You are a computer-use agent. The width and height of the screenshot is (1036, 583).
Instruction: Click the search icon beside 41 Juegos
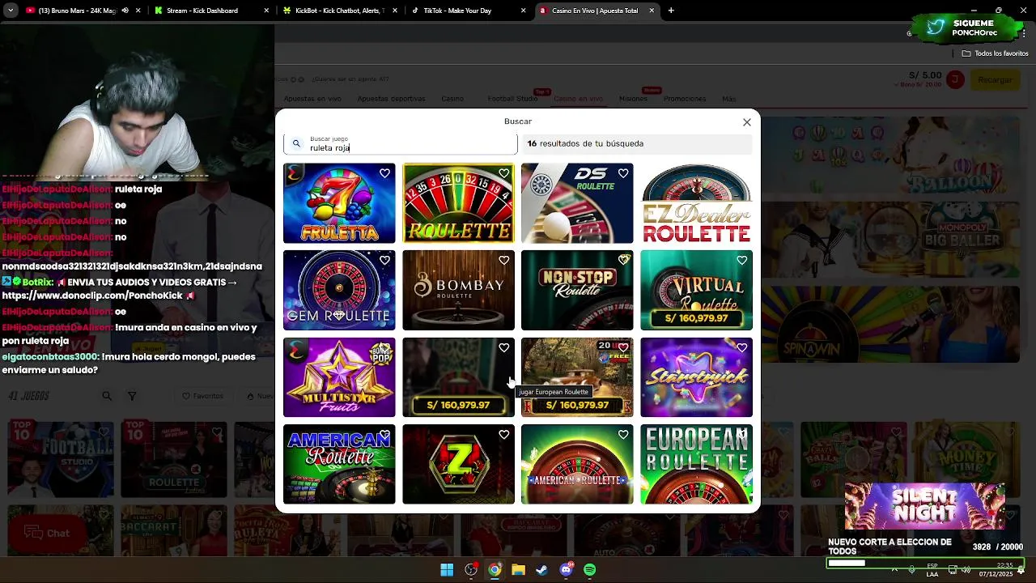point(107,396)
